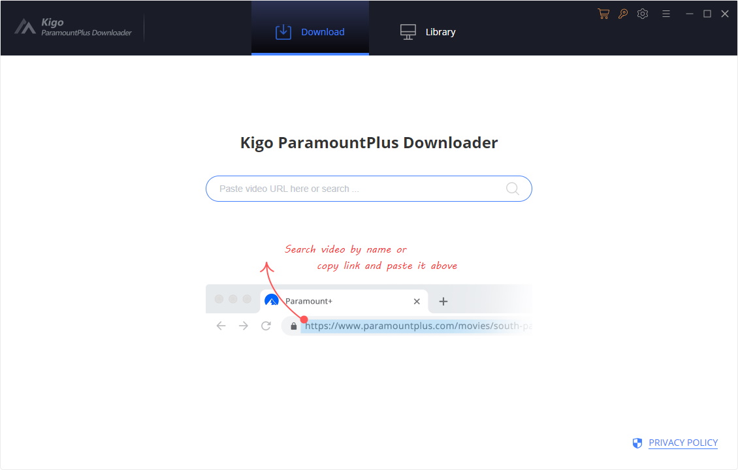This screenshot has width=738, height=470.
Task: Click the Library monitor icon
Action: [408, 32]
